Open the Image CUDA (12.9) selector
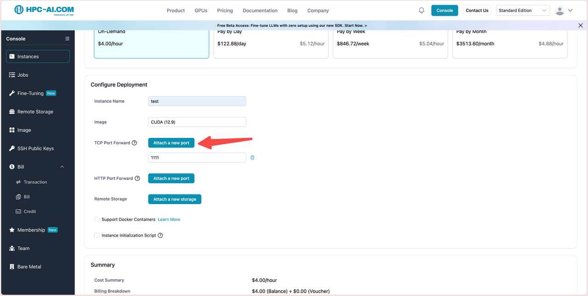The width and height of the screenshot is (588, 296). (197, 122)
